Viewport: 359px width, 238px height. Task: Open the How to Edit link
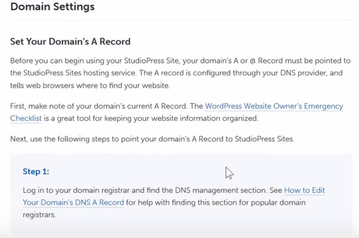coord(304,190)
